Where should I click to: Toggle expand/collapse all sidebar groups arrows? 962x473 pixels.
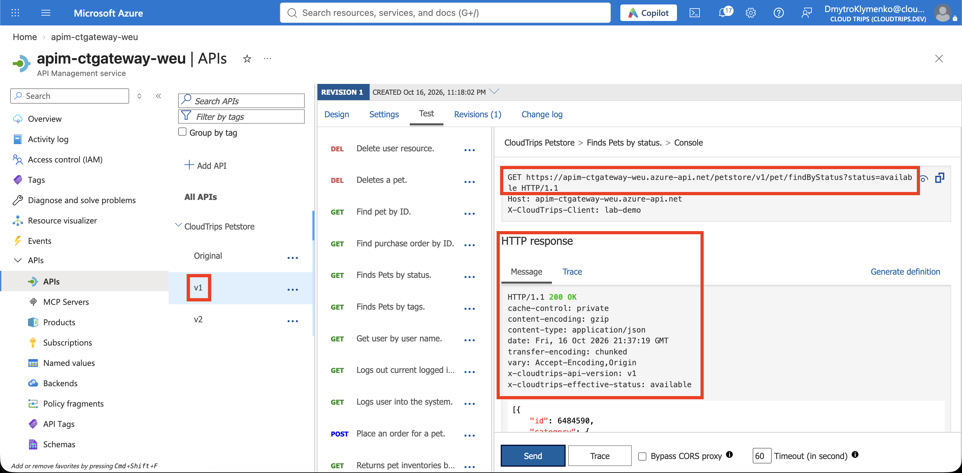pyautogui.click(x=139, y=96)
